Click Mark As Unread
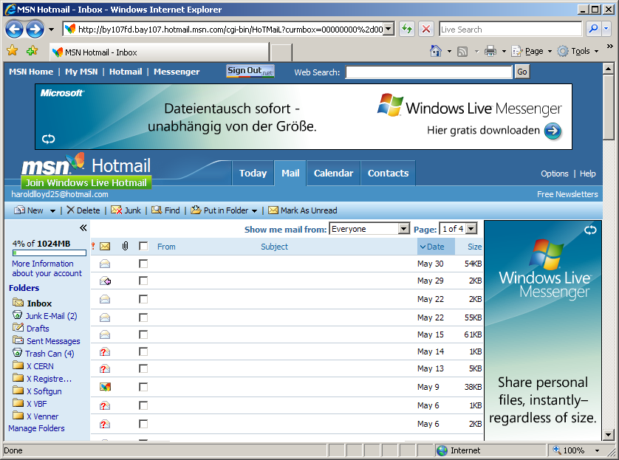 (303, 210)
